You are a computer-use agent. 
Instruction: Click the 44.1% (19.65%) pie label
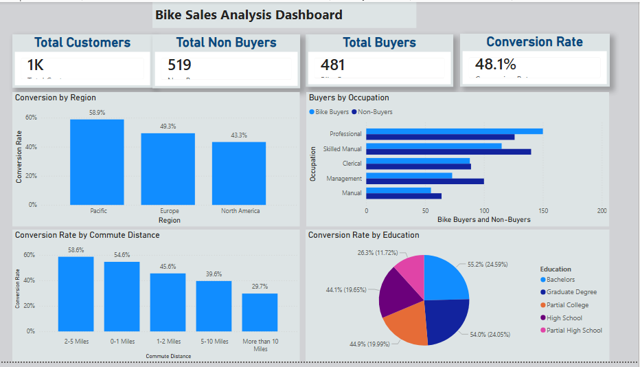click(346, 290)
